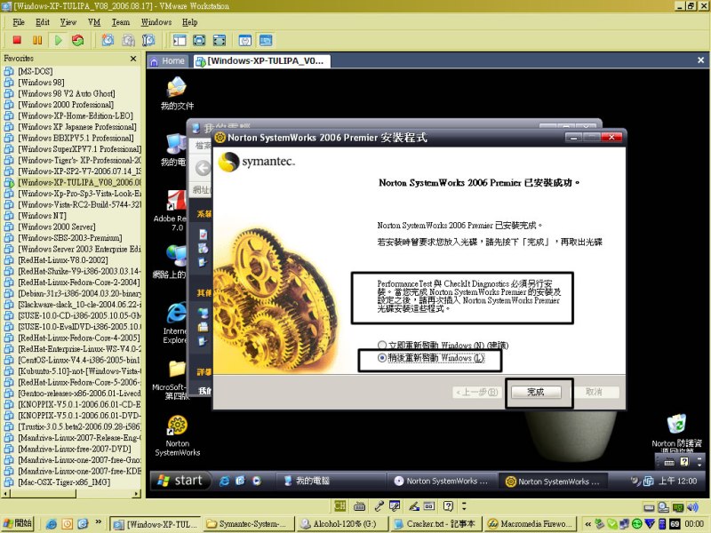Viewport: 711px width, 533px height.
Task: Click the greyed-out 上一步(B) button
Action: tap(476, 392)
